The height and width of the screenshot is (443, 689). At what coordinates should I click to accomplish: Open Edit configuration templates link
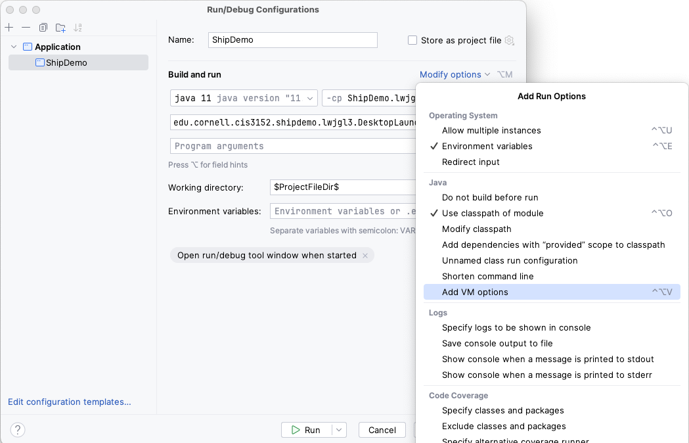pyautogui.click(x=69, y=402)
